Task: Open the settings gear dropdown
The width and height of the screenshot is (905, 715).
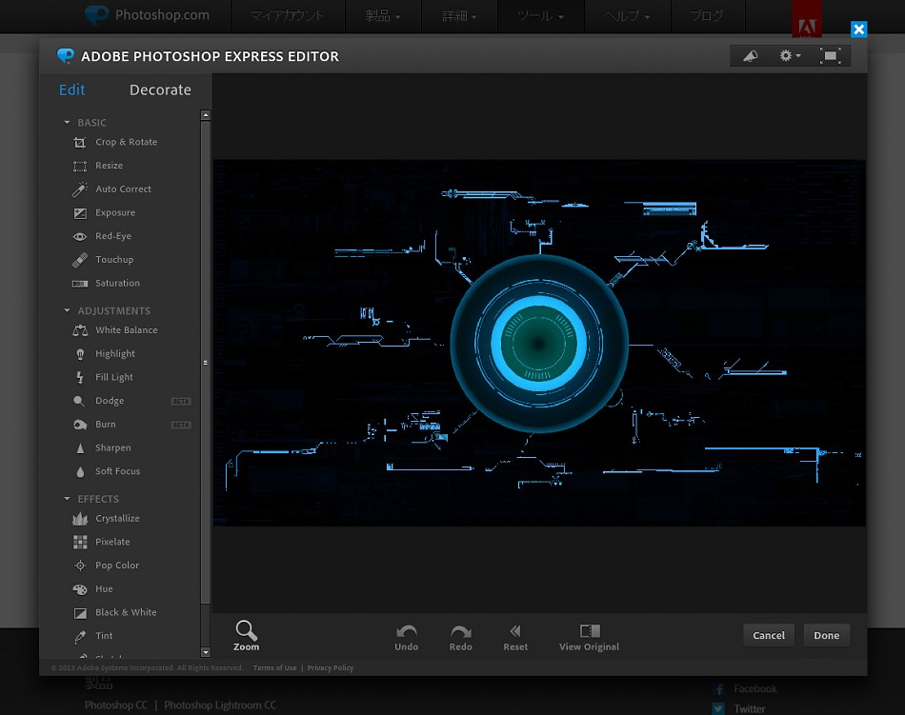Action: click(790, 56)
